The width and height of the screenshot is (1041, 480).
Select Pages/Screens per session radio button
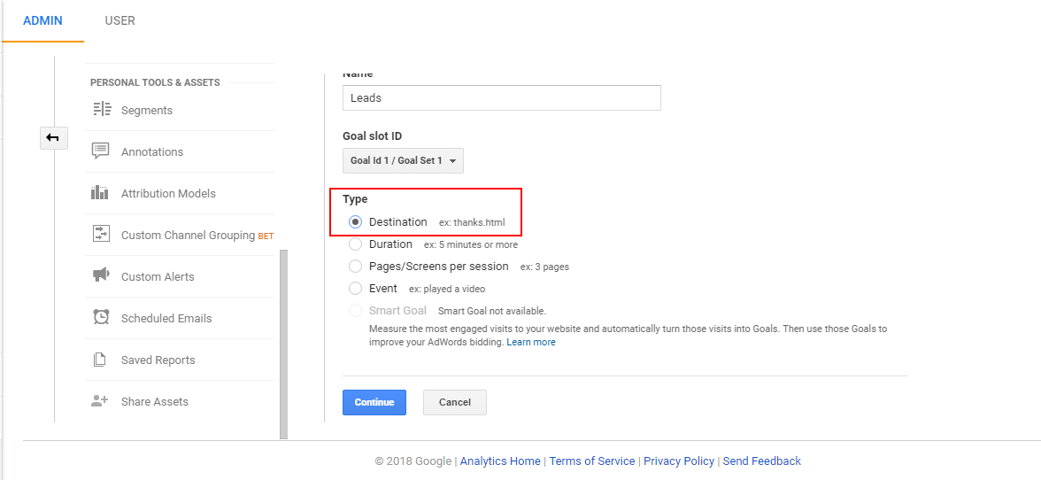[x=355, y=267]
